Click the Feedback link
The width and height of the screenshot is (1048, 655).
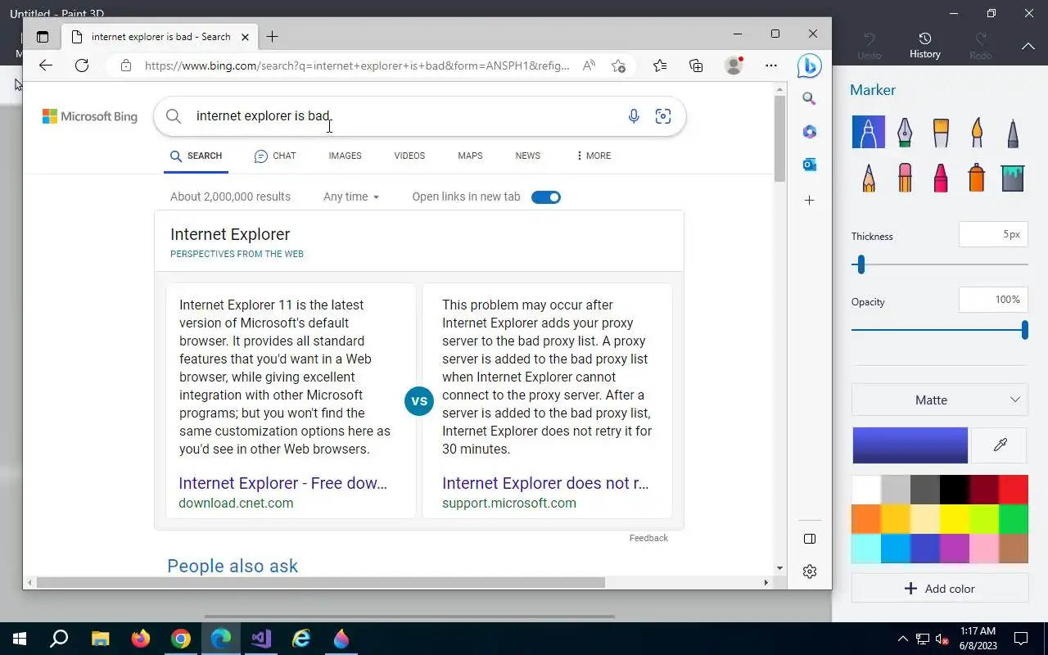pos(648,538)
